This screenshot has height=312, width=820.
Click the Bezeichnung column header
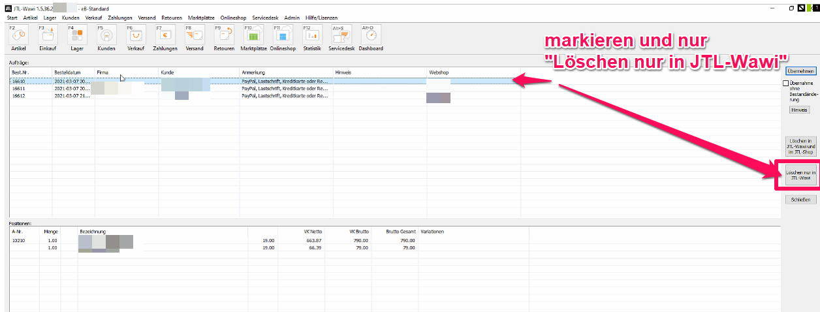(x=163, y=231)
